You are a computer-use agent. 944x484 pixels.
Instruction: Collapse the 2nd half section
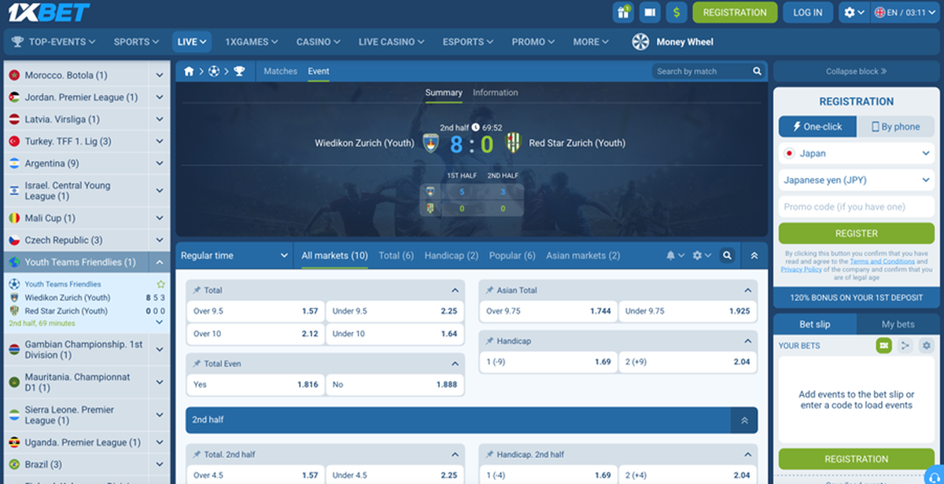744,420
